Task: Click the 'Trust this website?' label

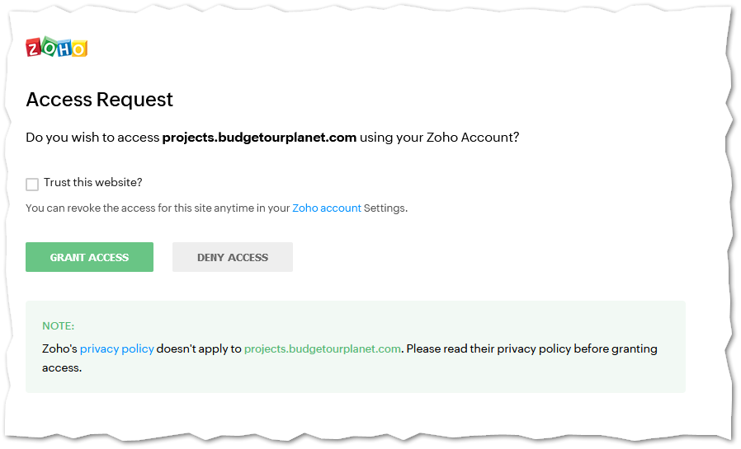Action: point(93,183)
